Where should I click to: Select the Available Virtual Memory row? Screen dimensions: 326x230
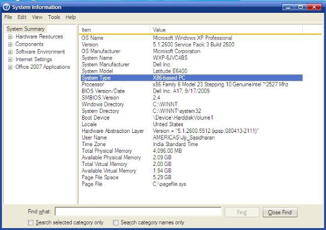[x=192, y=171]
